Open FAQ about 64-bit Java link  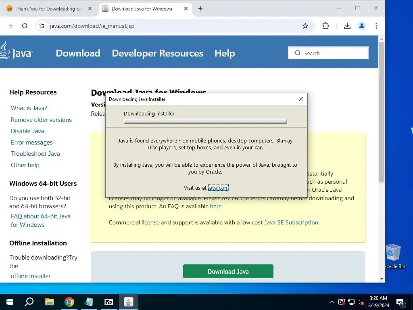[41, 220]
